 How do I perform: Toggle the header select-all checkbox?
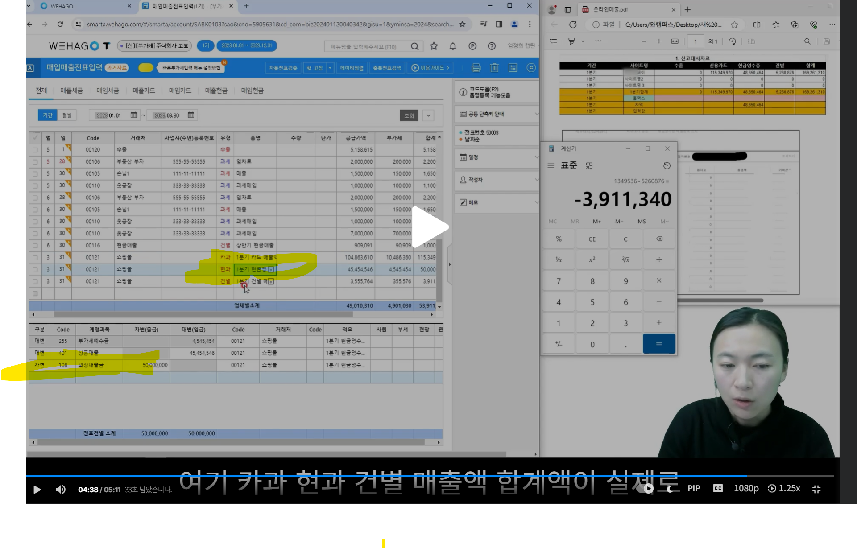35,138
